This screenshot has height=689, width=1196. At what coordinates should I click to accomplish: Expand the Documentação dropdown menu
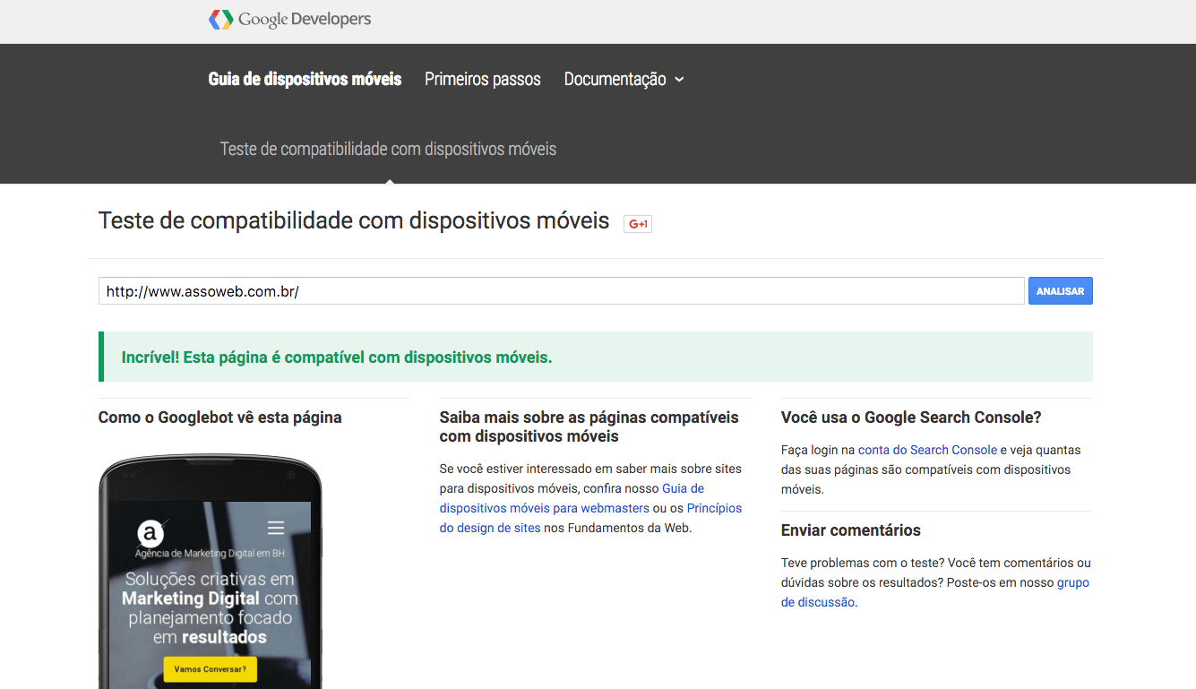624,79
